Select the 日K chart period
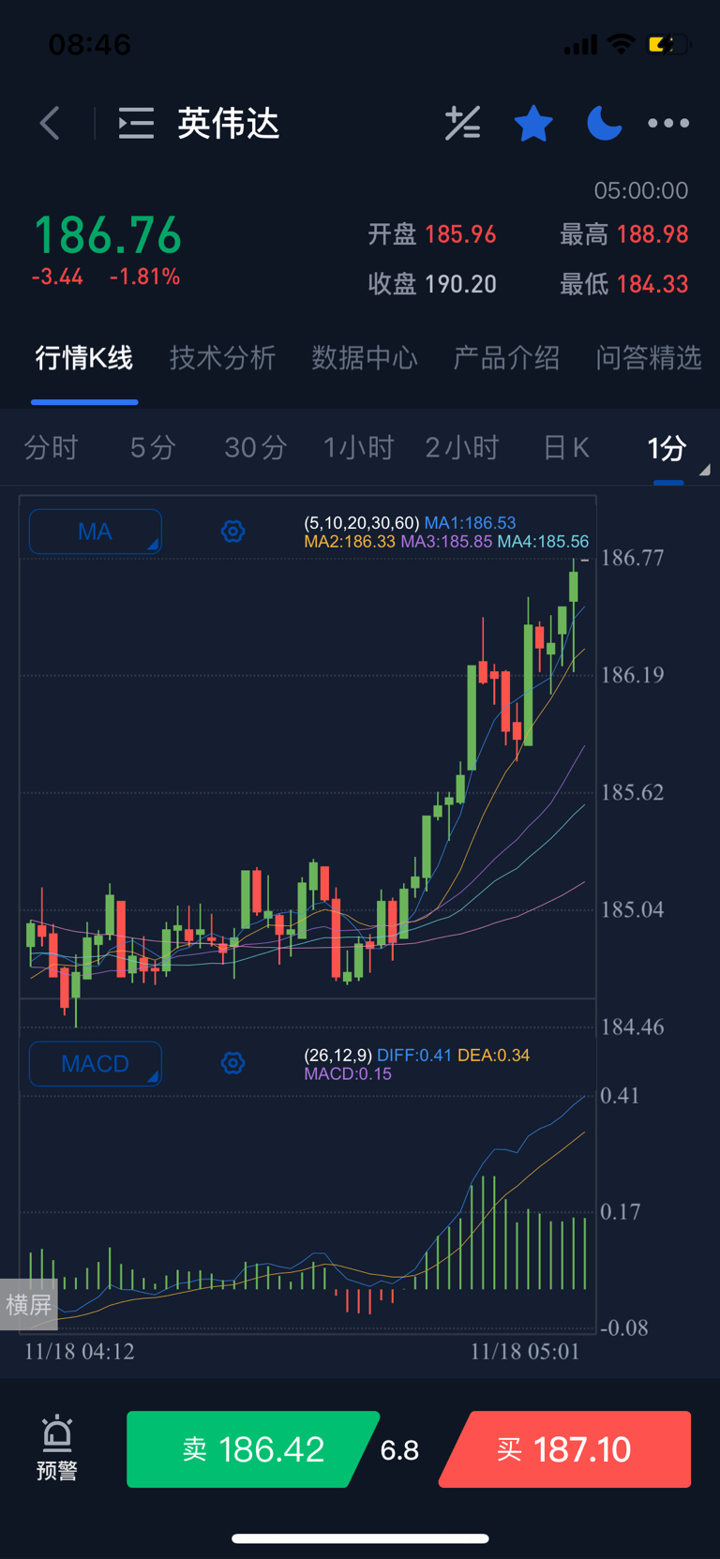Viewport: 720px width, 1559px height. tap(566, 447)
